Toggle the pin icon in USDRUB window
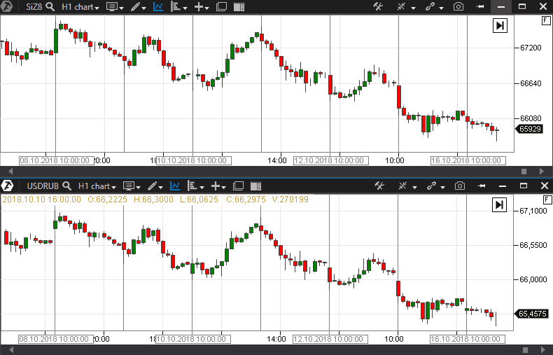Screen dimensions: 553x355 [x=481, y=186]
